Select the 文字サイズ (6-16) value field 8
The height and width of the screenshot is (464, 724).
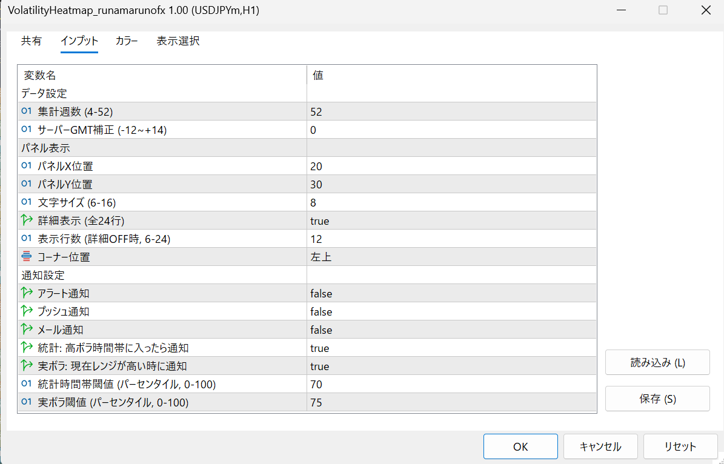pyautogui.click(x=451, y=202)
